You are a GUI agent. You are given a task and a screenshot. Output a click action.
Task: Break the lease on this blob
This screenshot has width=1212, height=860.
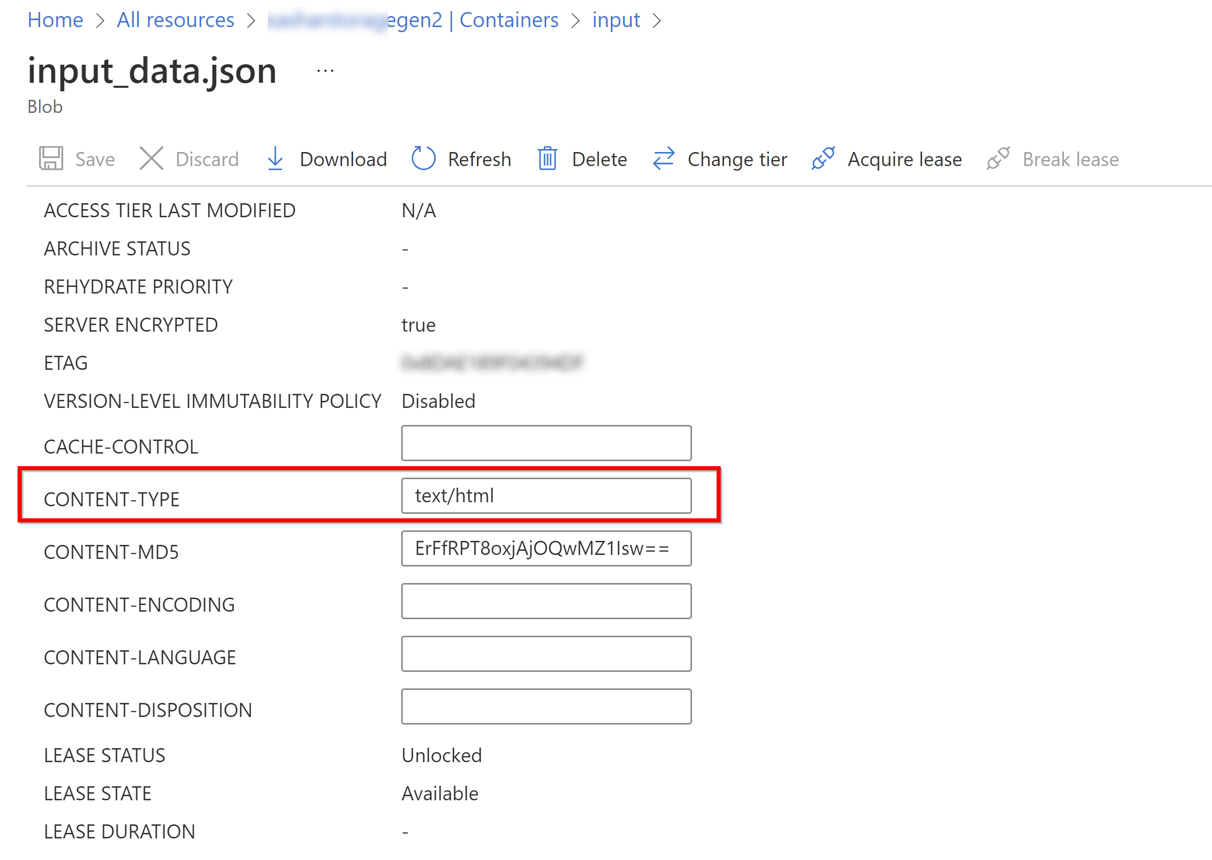click(1053, 159)
